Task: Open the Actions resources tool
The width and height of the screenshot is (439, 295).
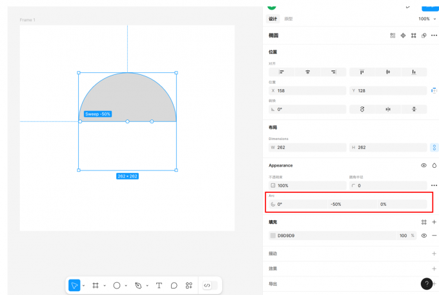Action: coord(189,285)
